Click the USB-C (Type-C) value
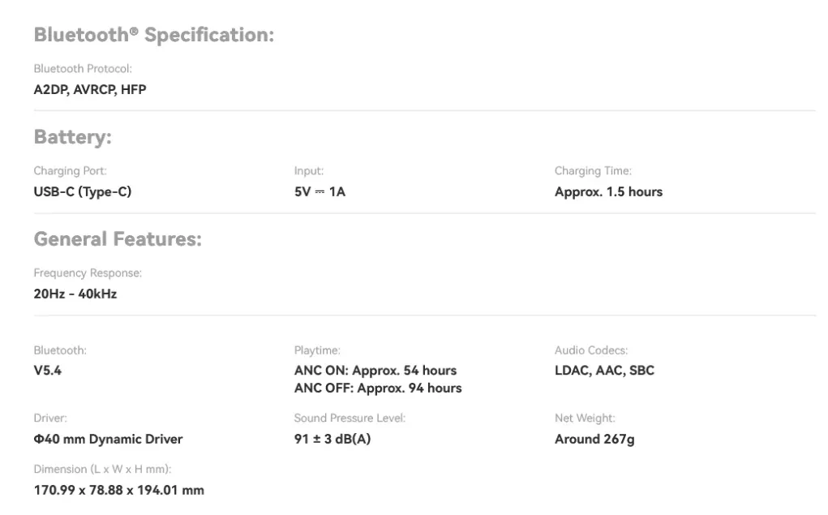The height and width of the screenshot is (515, 828). pos(82,192)
